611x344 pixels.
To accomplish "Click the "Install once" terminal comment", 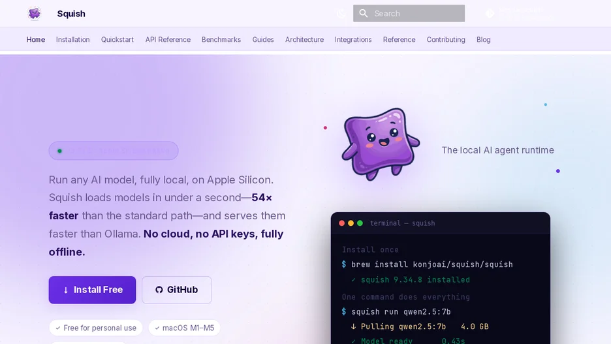I will [x=370, y=250].
